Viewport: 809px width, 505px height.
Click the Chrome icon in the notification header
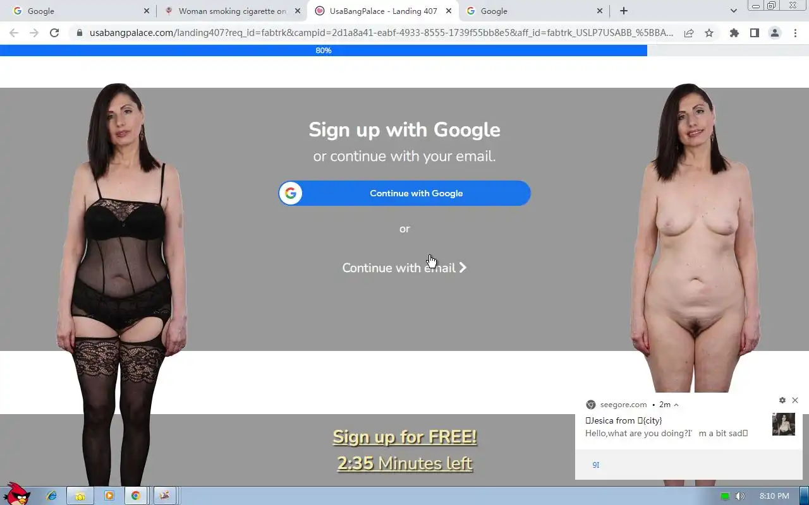[x=591, y=405]
